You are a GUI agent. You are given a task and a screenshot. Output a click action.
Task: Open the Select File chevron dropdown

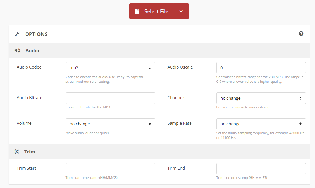click(181, 11)
